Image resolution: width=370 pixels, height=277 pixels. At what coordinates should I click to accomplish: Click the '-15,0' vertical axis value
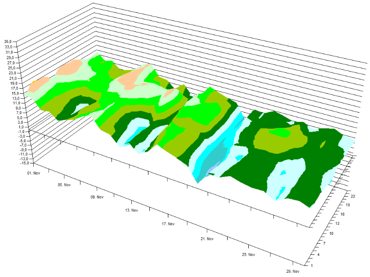click(25, 163)
